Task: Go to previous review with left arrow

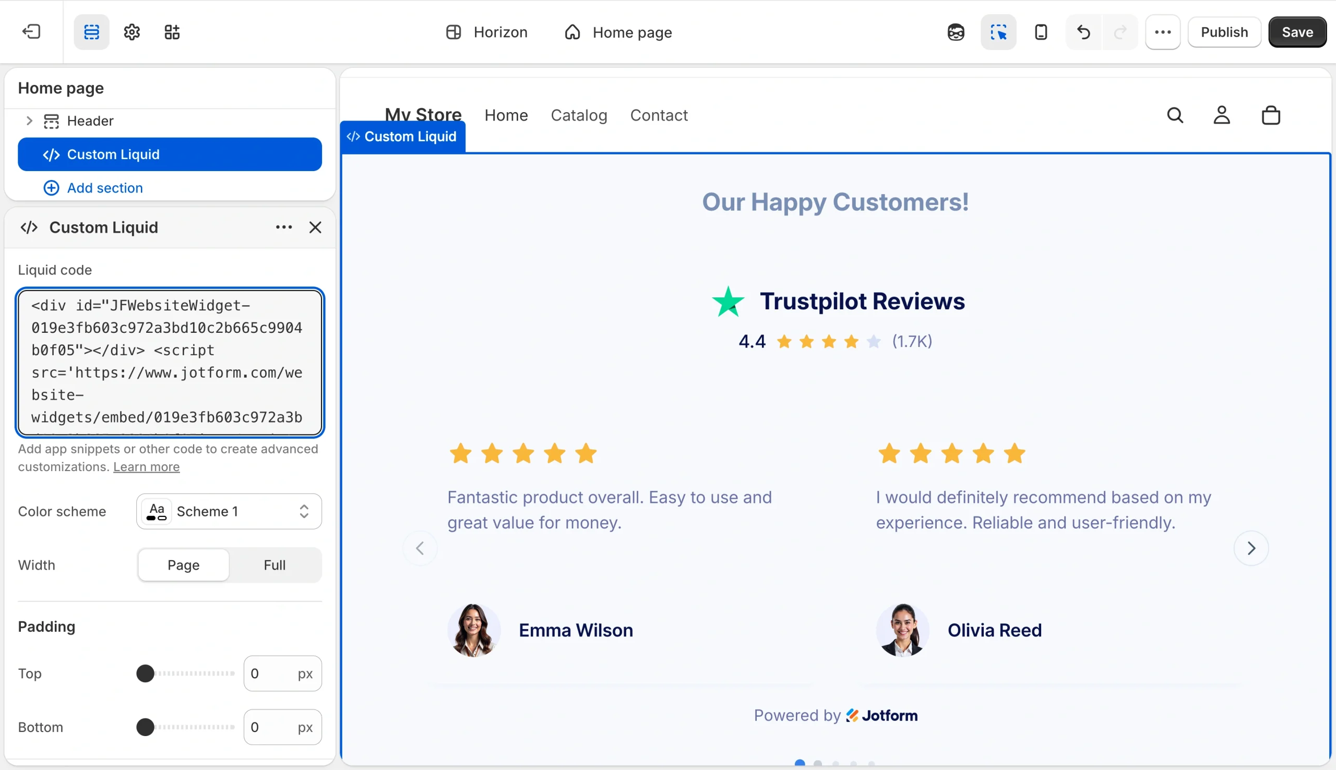Action: (x=420, y=548)
